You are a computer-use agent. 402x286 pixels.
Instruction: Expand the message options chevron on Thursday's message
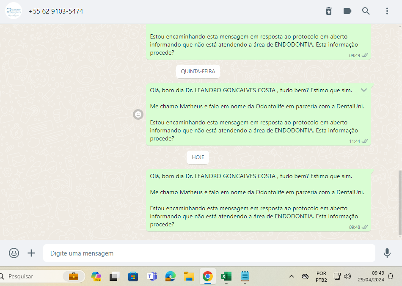click(x=363, y=90)
